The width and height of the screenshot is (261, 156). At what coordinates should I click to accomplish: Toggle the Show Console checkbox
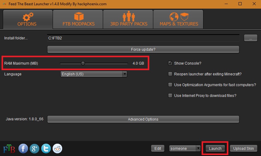click(170, 63)
